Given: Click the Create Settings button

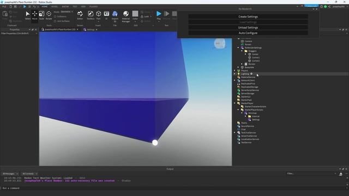Looking at the screenshot, I should pos(248,17).
